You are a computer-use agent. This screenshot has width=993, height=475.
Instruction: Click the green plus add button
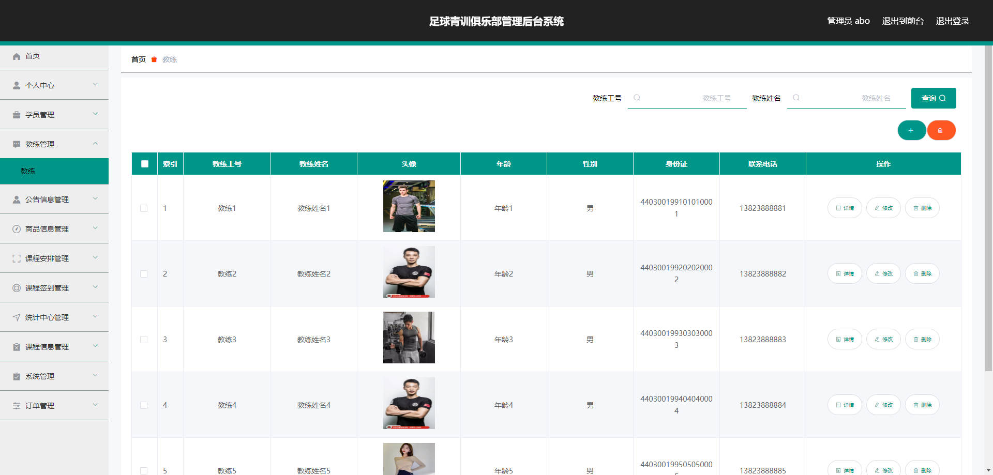point(911,130)
